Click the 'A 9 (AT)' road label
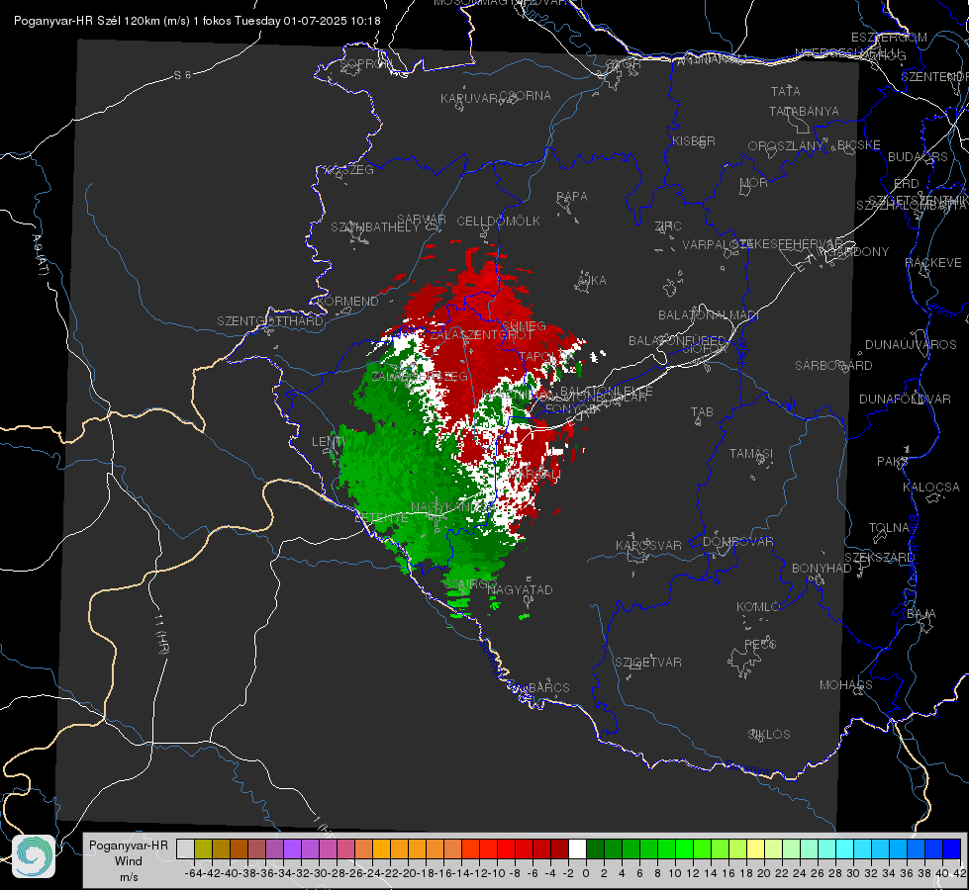This screenshot has width=969, height=890. [x=41, y=254]
